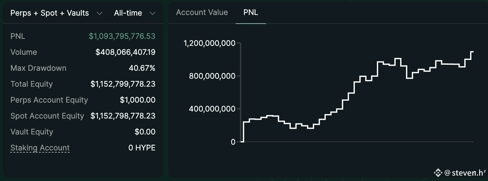Click the Total Equity amount
The width and height of the screenshot is (488, 181).
[123, 84]
